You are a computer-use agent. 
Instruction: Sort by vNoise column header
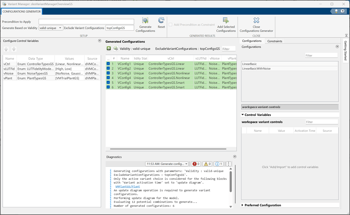pyautogui.click(x=214, y=58)
